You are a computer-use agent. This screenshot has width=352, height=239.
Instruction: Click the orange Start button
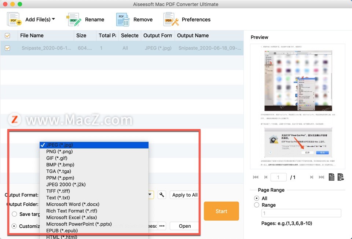point(221,211)
